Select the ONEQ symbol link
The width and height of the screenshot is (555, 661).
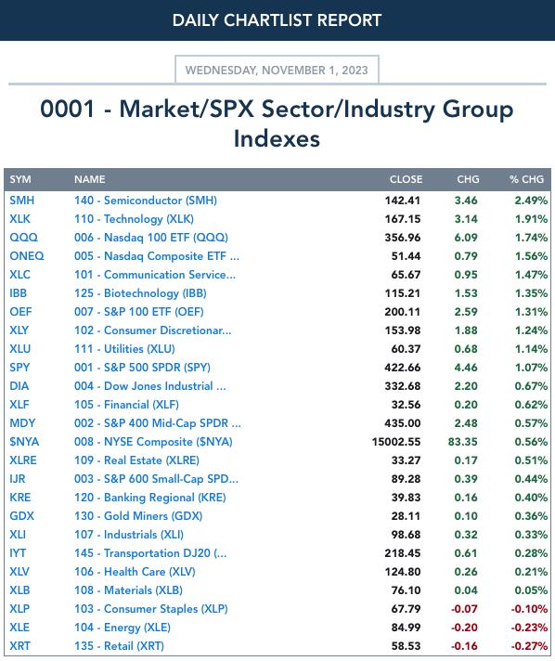[x=27, y=256]
